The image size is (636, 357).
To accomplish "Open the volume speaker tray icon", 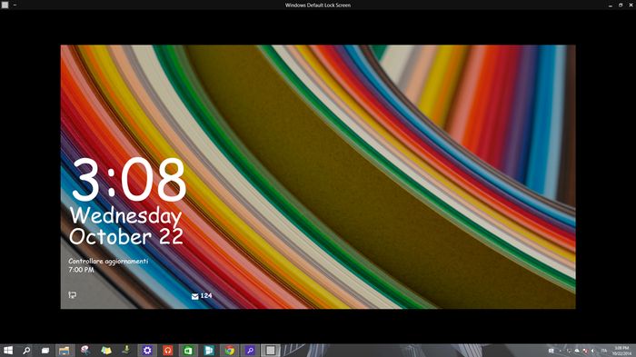I will pos(593,351).
